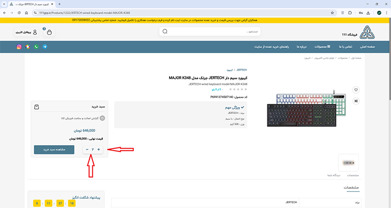Click the JERTECH value in specifications table
The height and width of the screenshot is (208, 391).
[x=291, y=203]
